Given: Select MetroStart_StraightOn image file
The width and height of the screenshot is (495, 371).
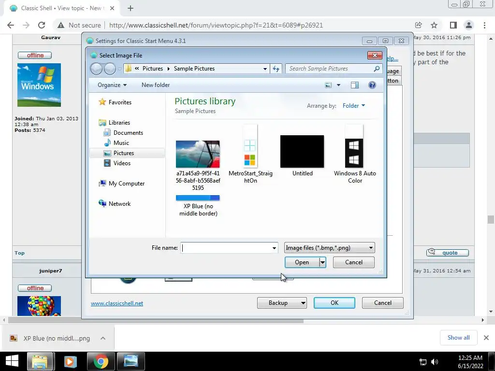Looking at the screenshot, I should (x=250, y=155).
